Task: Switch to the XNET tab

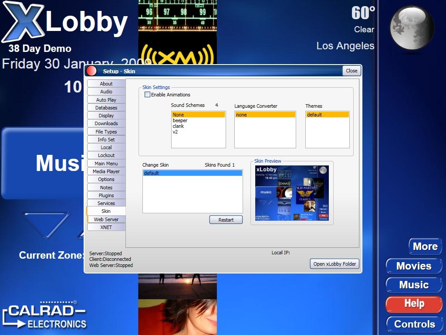Action: (106, 227)
